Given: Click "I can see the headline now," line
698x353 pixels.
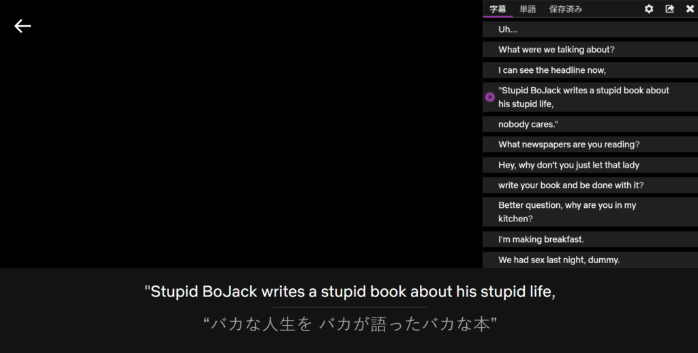Looking at the screenshot, I should (x=552, y=70).
